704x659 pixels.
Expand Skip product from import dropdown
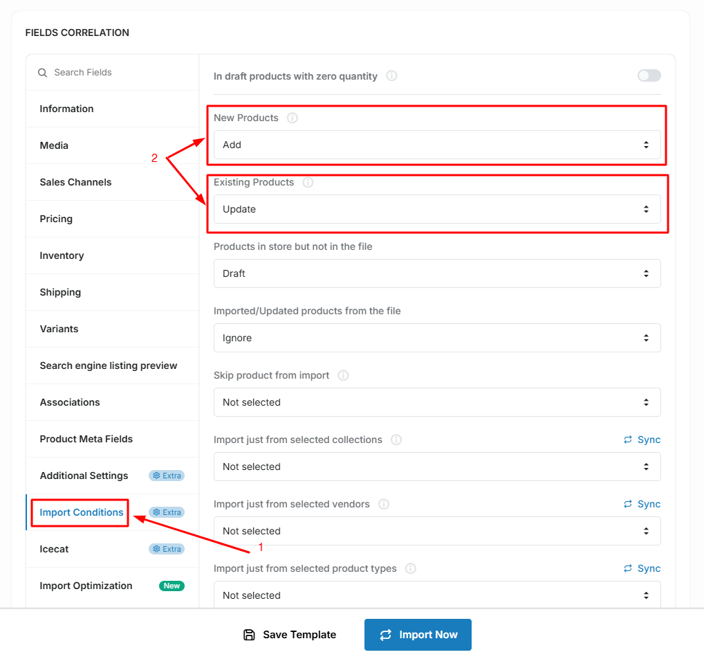tap(437, 402)
